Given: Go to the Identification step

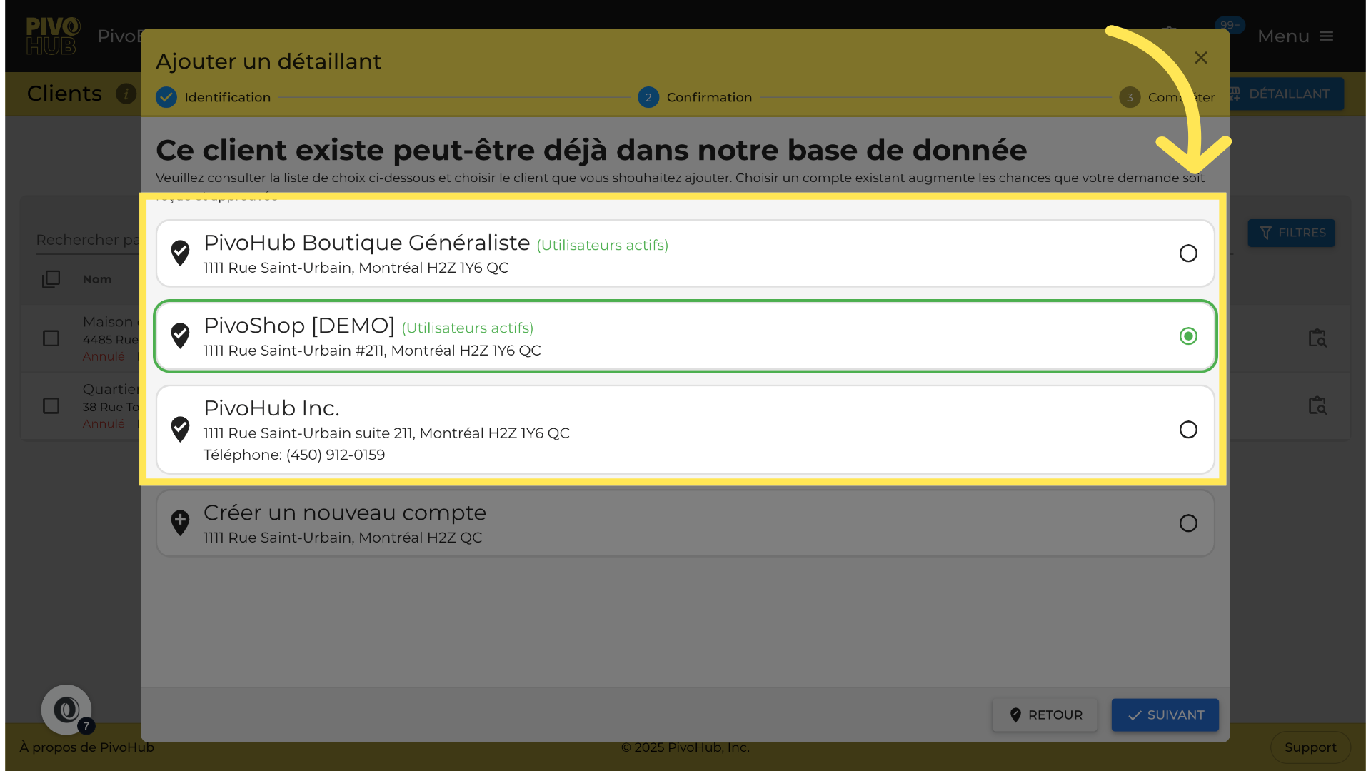Looking at the screenshot, I should coord(213,97).
